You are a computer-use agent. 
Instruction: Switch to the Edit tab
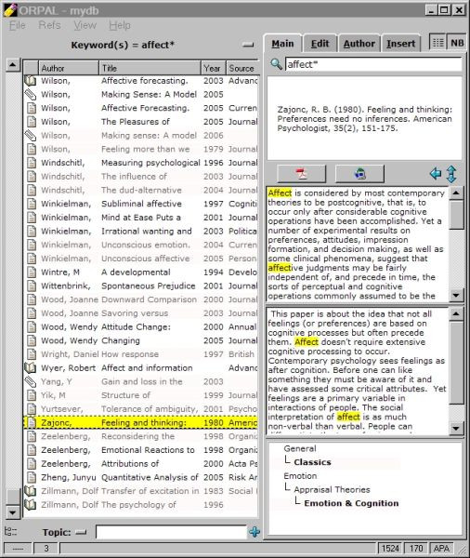[320, 44]
